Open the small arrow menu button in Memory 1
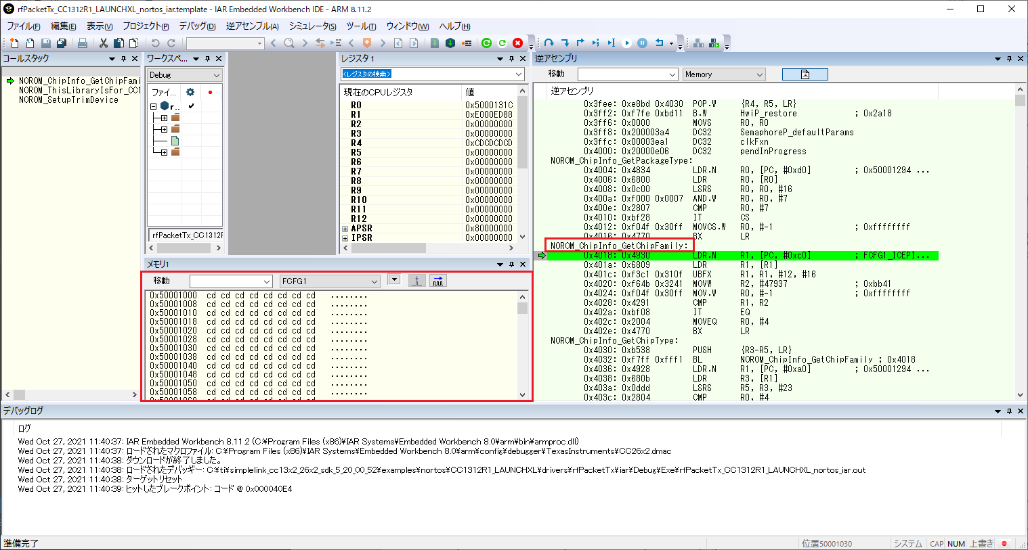The height and width of the screenshot is (550, 1028). [393, 279]
